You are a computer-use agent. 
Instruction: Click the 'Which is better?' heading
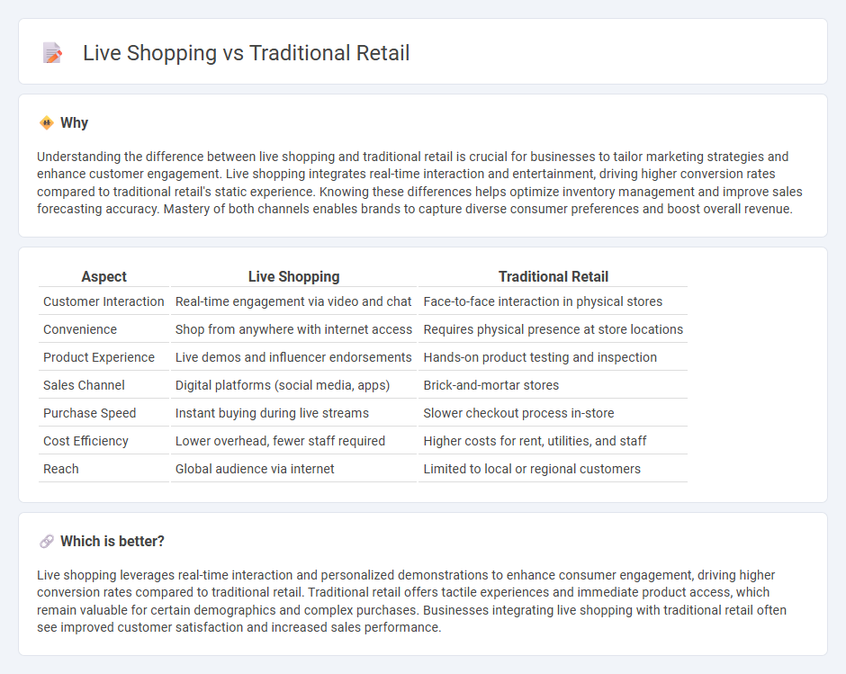(112, 541)
